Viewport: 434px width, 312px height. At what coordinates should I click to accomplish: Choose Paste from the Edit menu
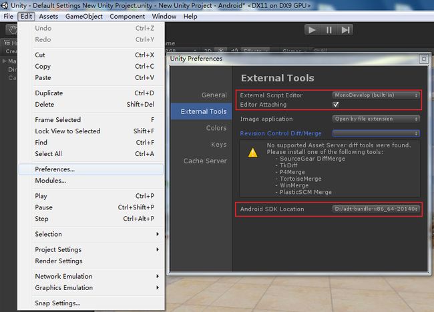[x=91, y=77]
